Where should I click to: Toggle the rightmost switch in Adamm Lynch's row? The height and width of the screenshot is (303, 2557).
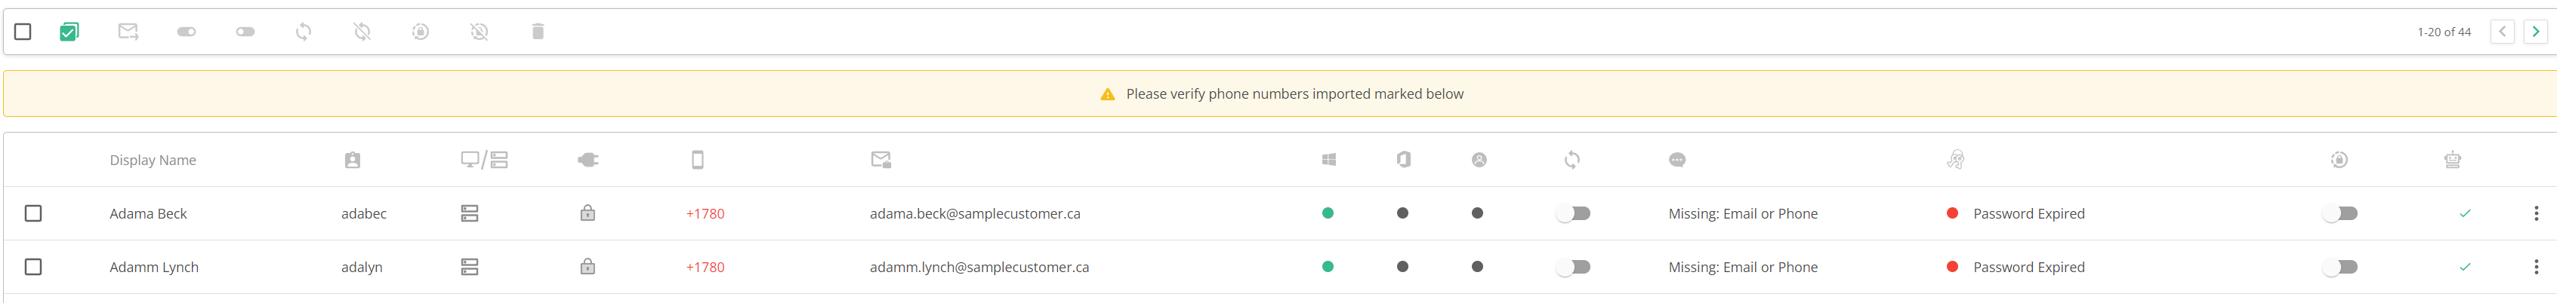pos(2340,266)
